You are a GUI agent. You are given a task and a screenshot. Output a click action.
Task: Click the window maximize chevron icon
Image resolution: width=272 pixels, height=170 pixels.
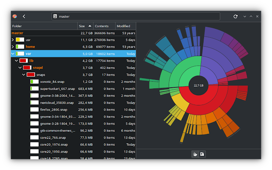(x=251, y=16)
